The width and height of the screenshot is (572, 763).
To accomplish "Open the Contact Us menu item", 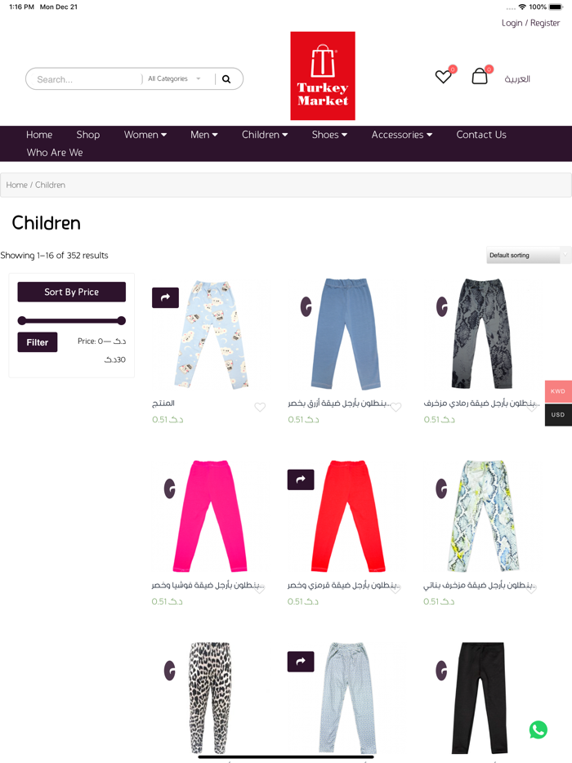I will [481, 135].
